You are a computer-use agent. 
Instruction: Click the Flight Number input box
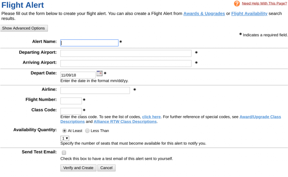71,101
